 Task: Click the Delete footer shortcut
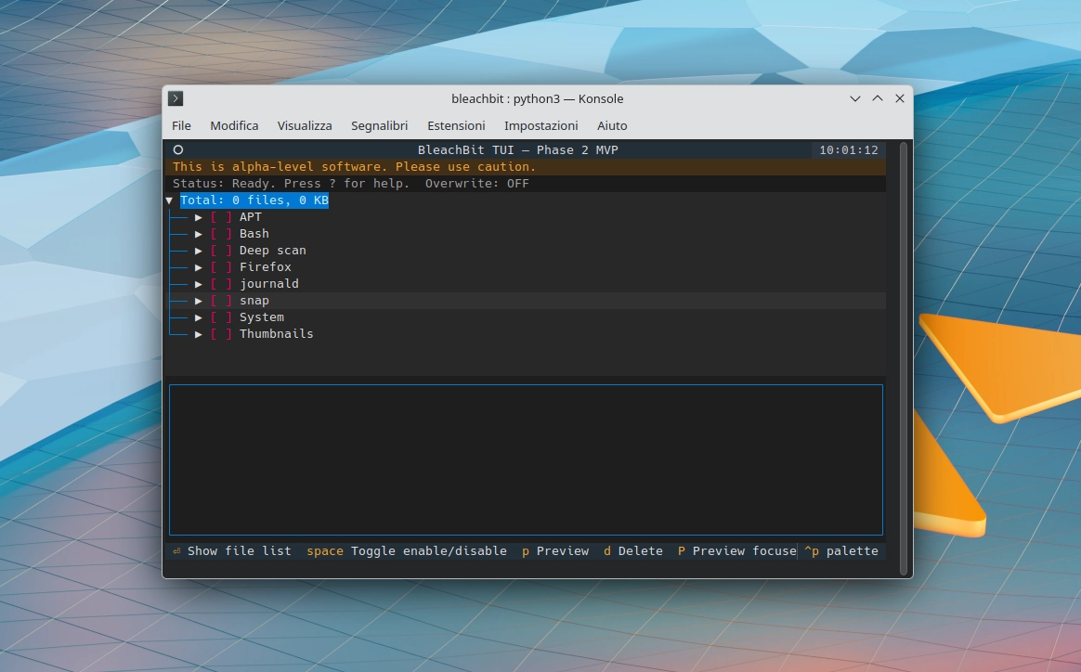tap(632, 550)
